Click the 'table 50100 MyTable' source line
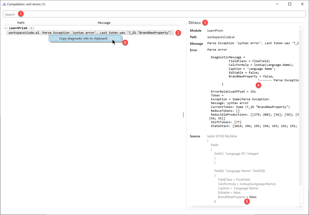Viewport: 309px width, 215px height. point(222,136)
